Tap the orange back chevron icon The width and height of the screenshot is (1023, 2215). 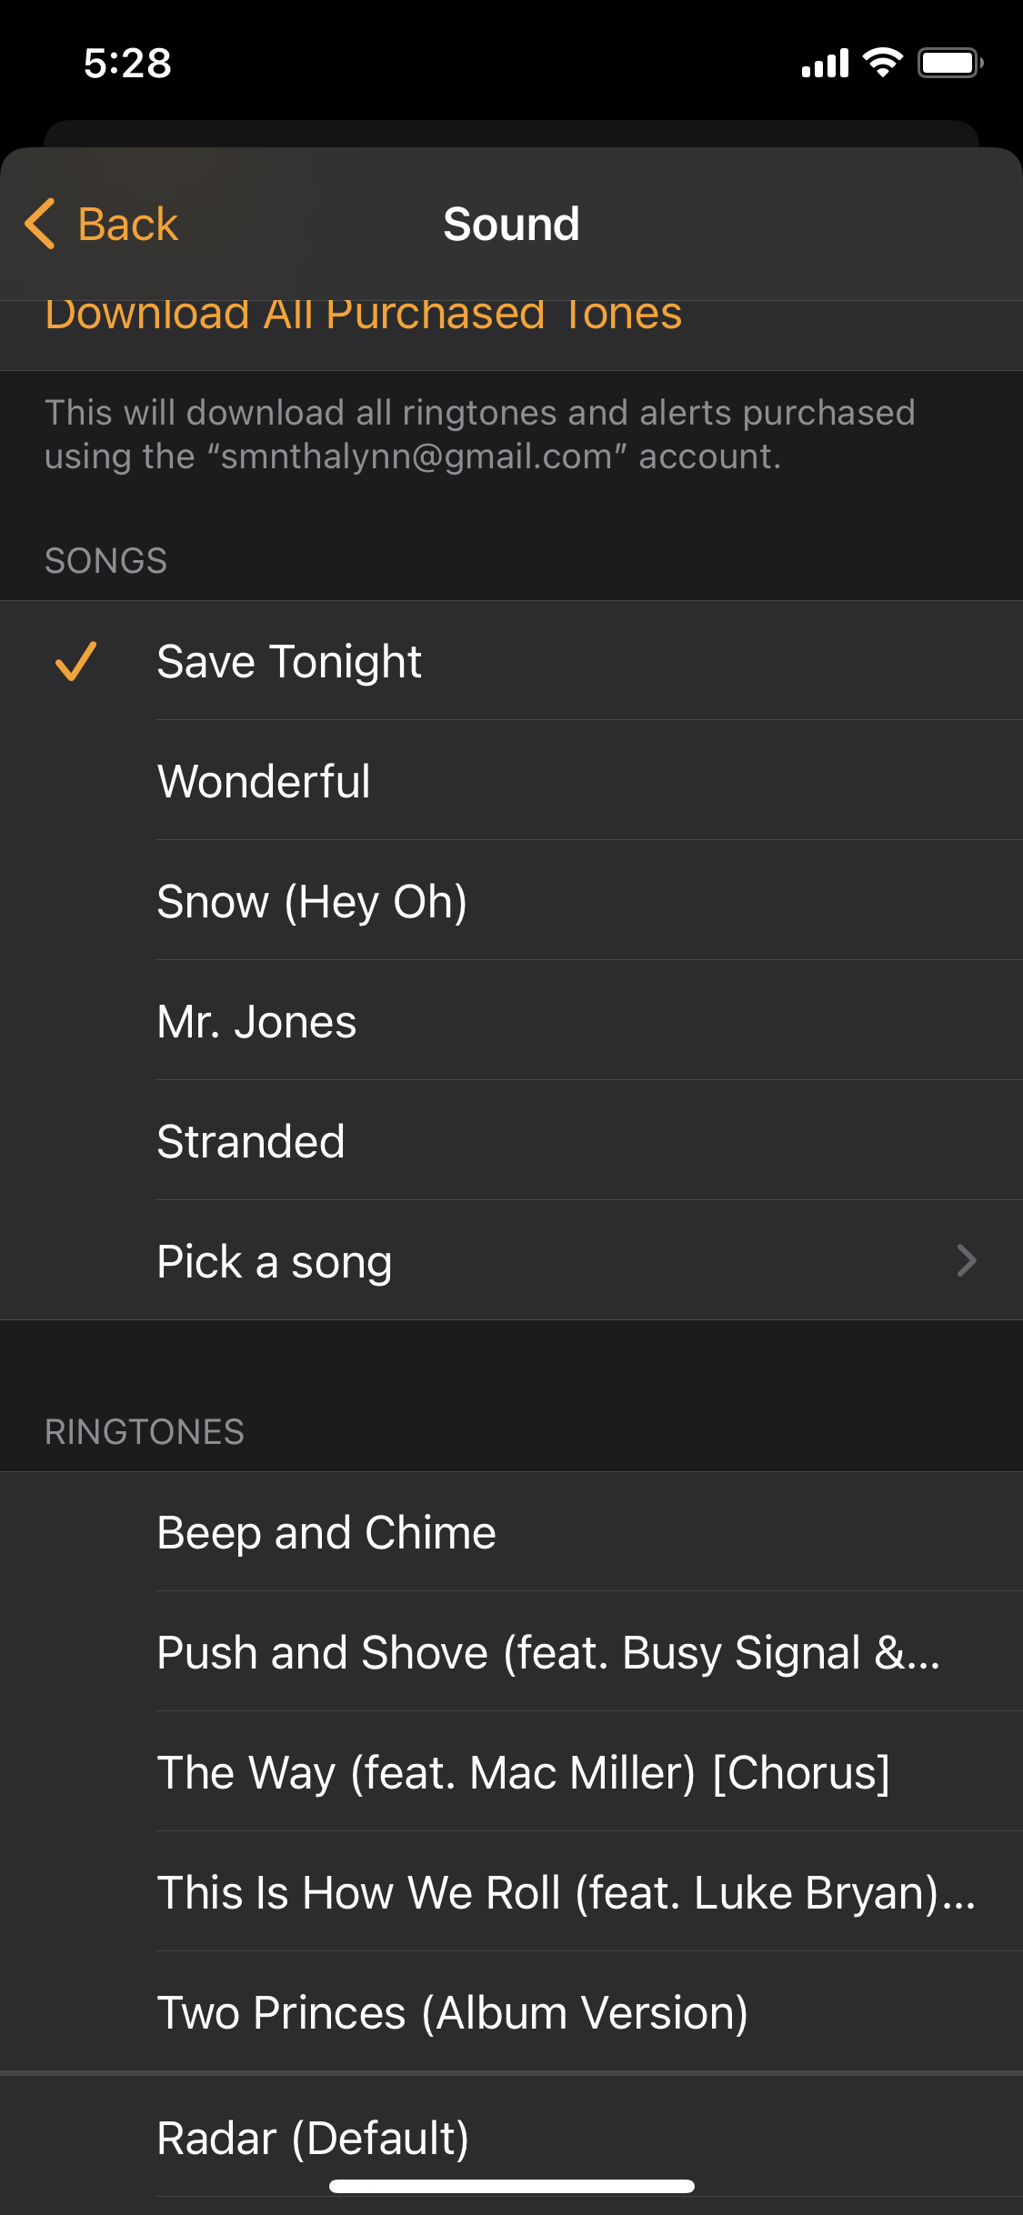pyautogui.click(x=40, y=224)
